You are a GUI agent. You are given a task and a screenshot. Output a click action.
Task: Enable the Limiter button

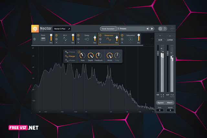[170, 40]
